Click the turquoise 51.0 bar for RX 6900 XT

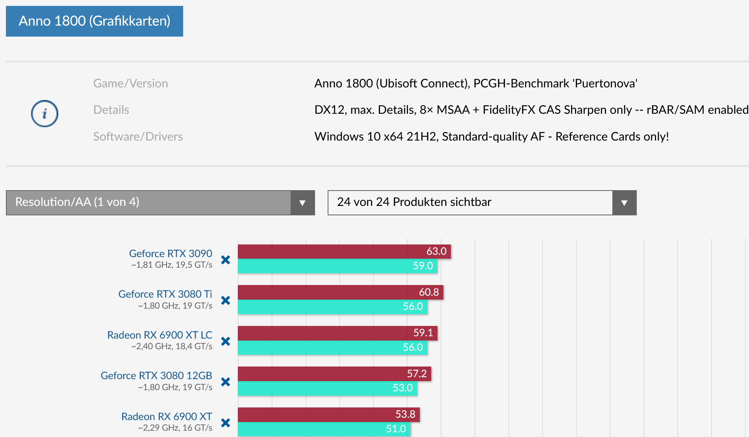pyautogui.click(x=324, y=429)
